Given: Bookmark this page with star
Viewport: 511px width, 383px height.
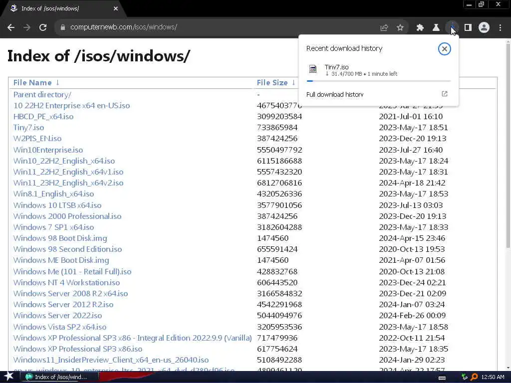Looking at the screenshot, I should click(x=400, y=28).
